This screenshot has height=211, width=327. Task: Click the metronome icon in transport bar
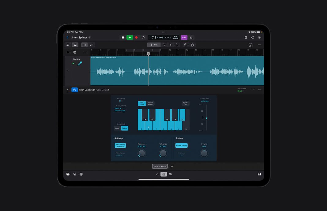point(191,37)
